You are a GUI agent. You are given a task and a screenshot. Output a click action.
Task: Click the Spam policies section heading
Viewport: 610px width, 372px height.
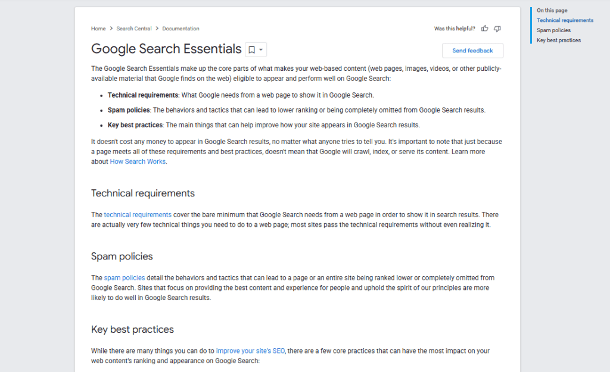(122, 257)
